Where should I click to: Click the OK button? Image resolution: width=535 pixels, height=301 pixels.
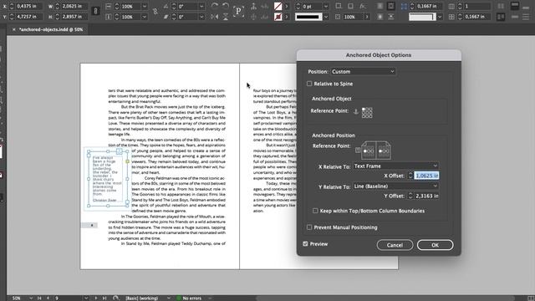coord(435,245)
